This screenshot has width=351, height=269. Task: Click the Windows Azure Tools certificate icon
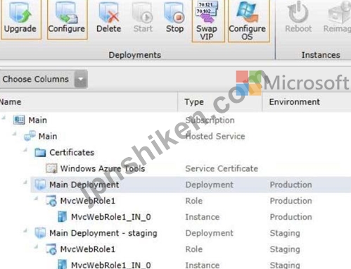click(x=51, y=168)
